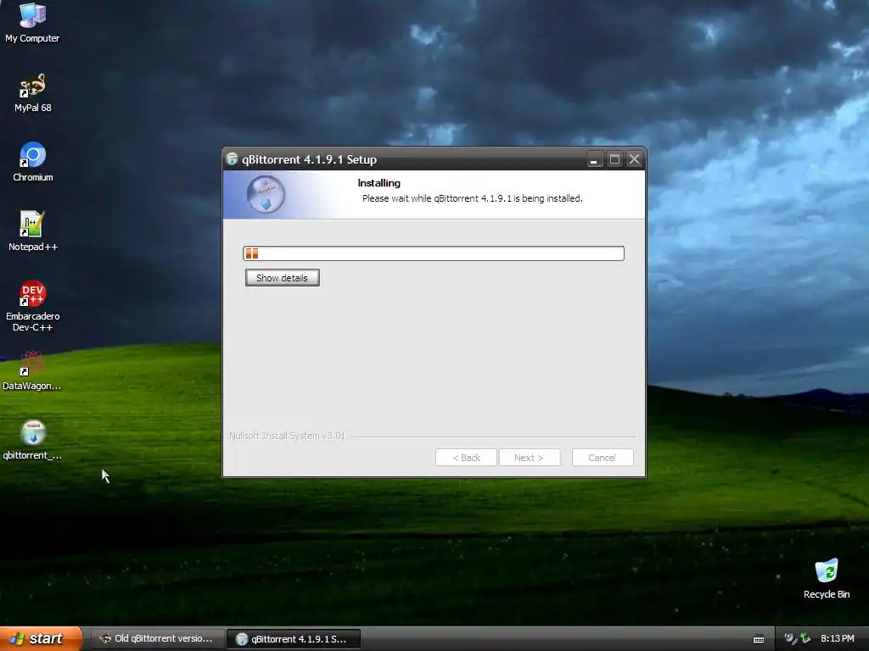
Task: Click the keyboard icon in system tray
Action: coord(759,639)
